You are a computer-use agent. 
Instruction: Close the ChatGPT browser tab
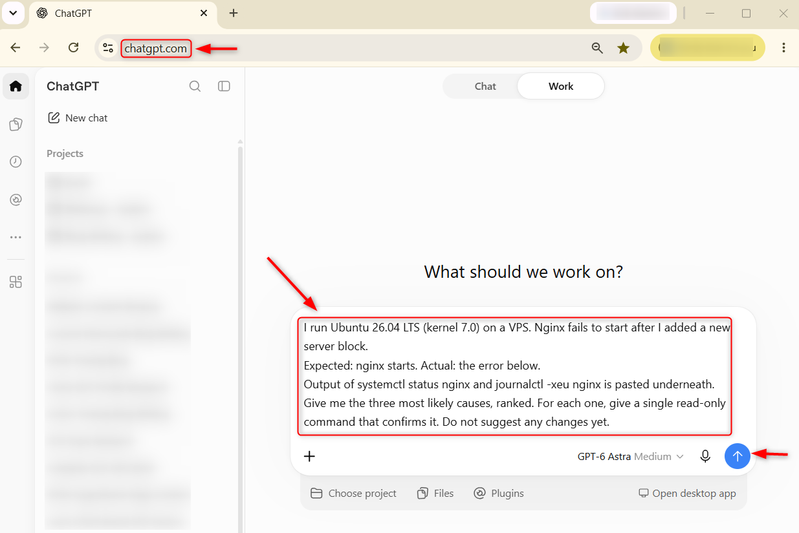[x=204, y=13]
